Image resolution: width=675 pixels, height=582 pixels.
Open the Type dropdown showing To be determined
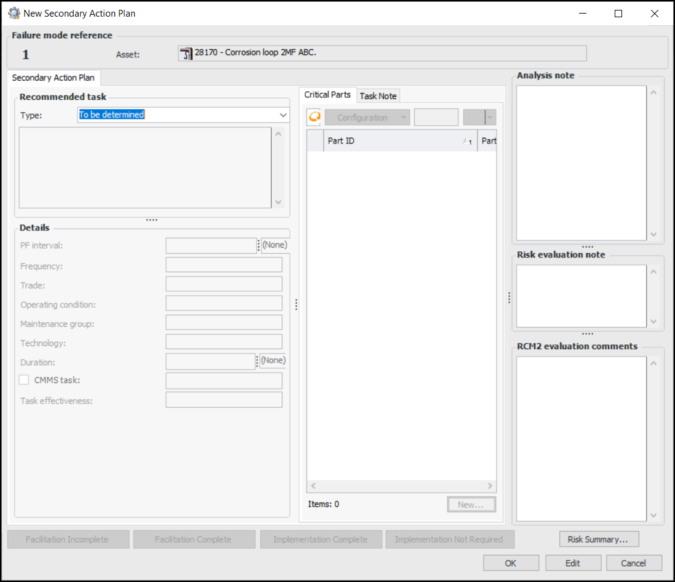(283, 115)
